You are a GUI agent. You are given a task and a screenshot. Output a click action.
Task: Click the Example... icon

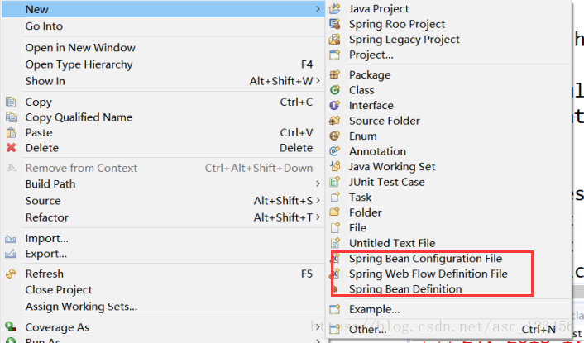point(335,309)
